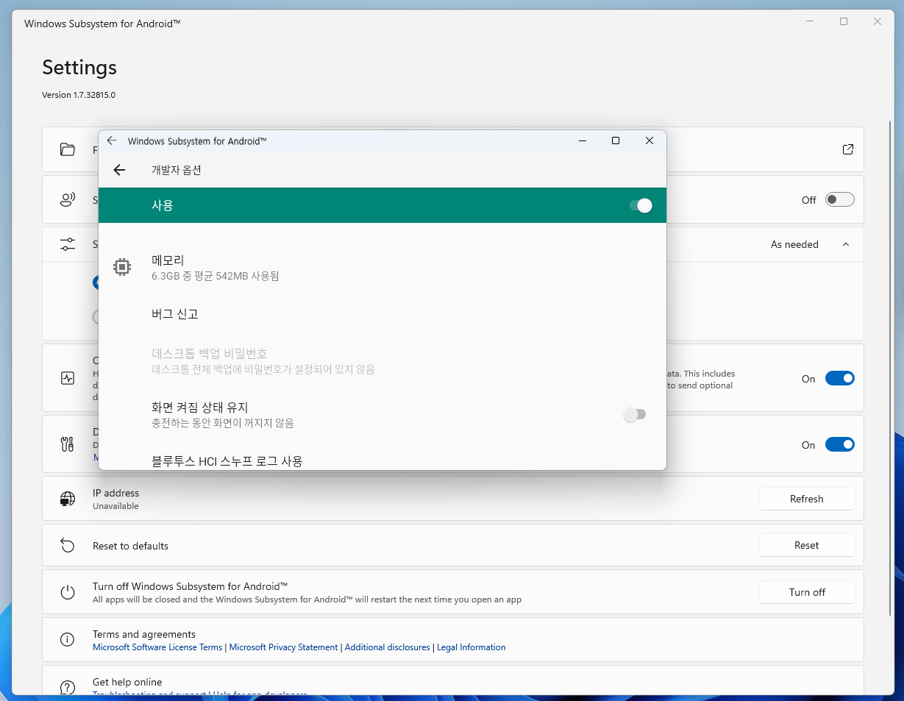Open the 메모리 usage entry
This screenshot has width=904, height=701.
(382, 268)
